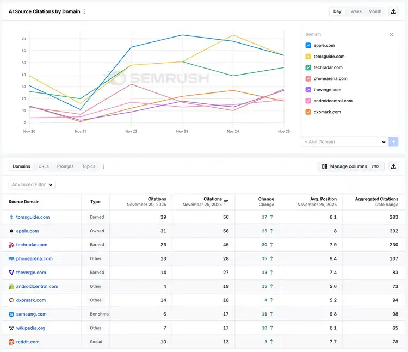
Task: Click the theverge.com favicon
Action: 11,273
